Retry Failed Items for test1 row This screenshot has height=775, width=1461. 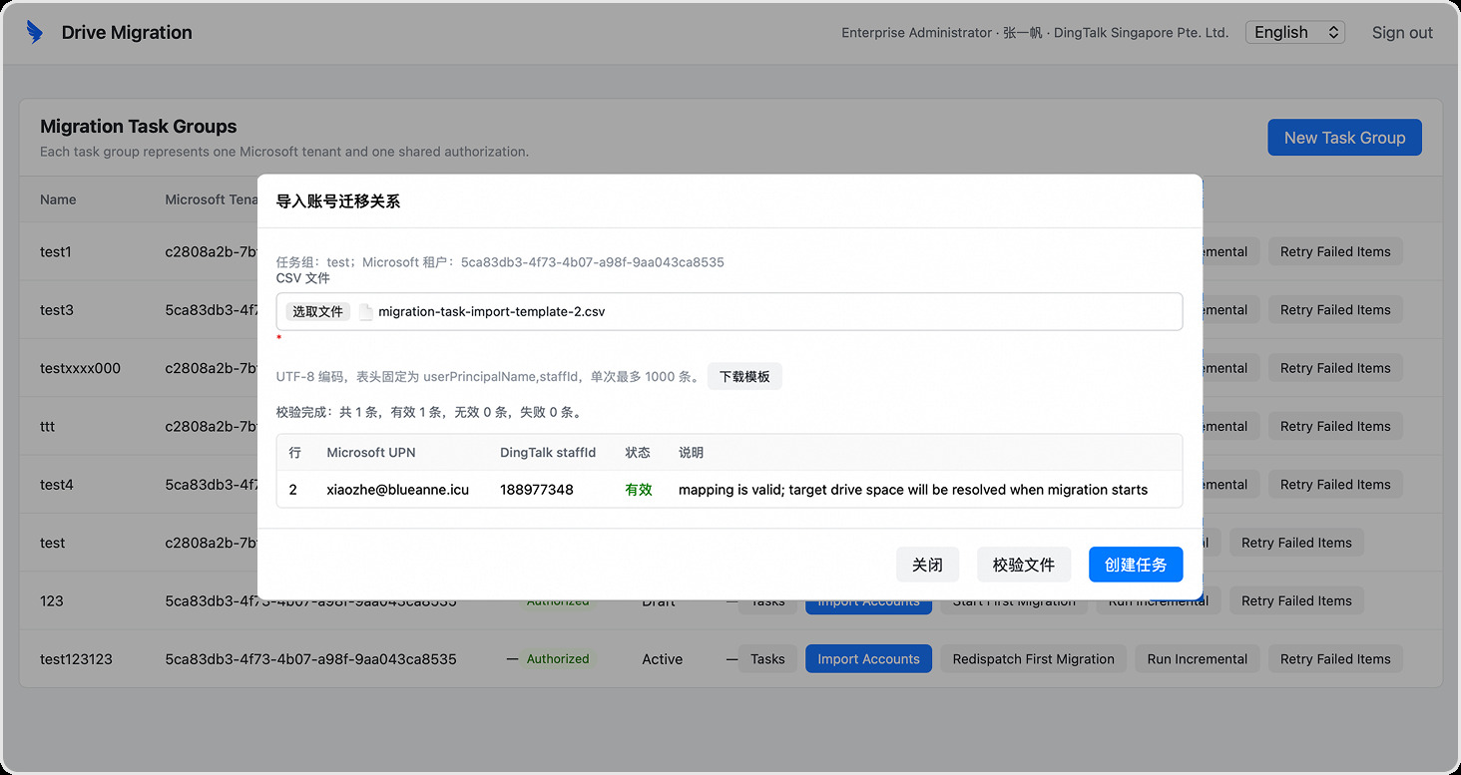point(1335,251)
